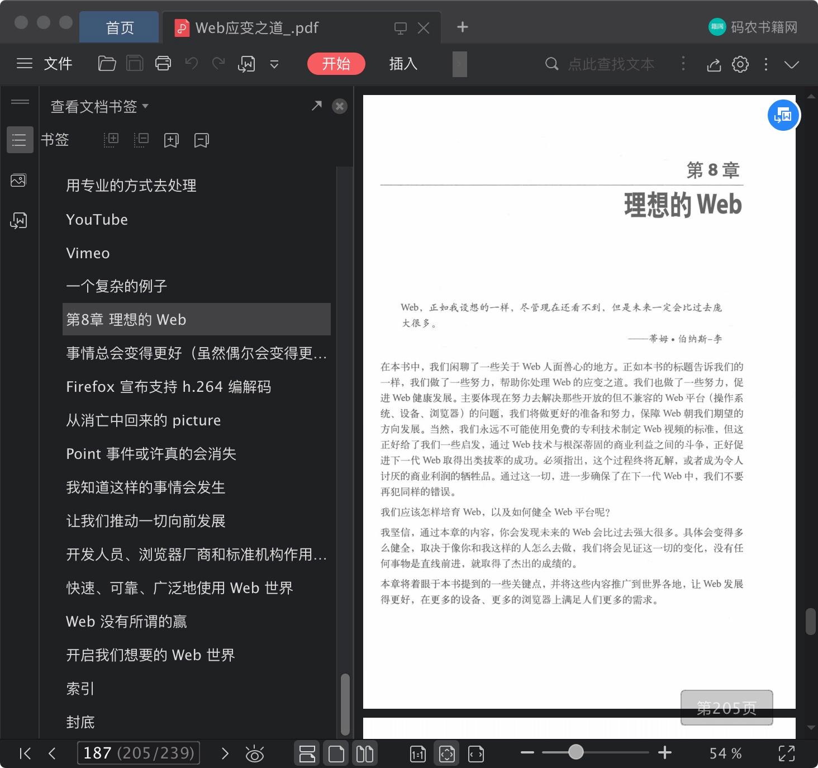Toggle the sidebar collapse handle icon
Image resolution: width=818 pixels, height=768 pixels.
(20, 102)
